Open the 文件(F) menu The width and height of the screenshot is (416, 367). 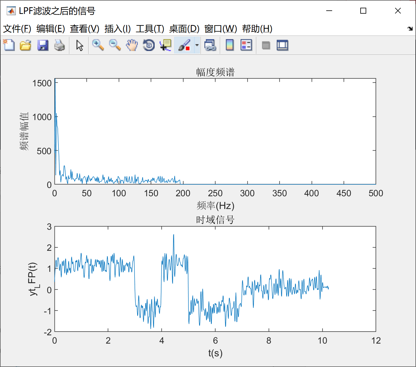(17, 29)
